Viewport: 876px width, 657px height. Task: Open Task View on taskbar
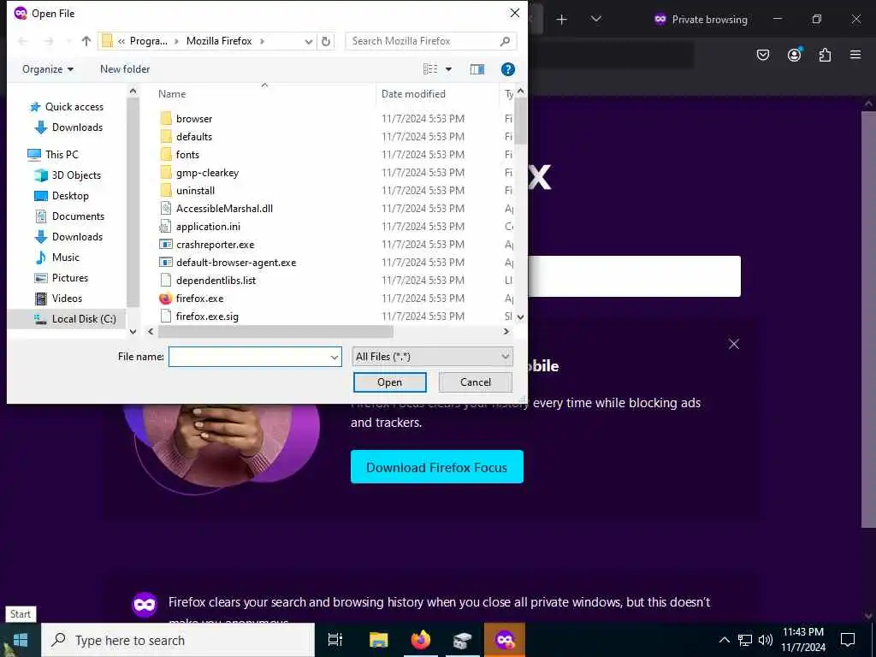(335, 640)
